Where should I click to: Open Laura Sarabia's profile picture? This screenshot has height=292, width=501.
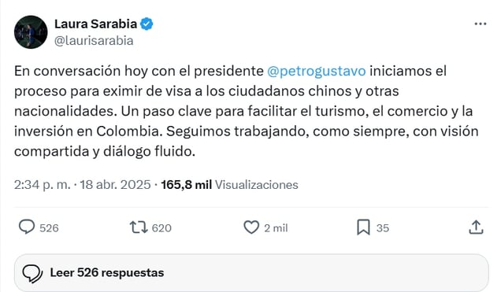(31, 32)
